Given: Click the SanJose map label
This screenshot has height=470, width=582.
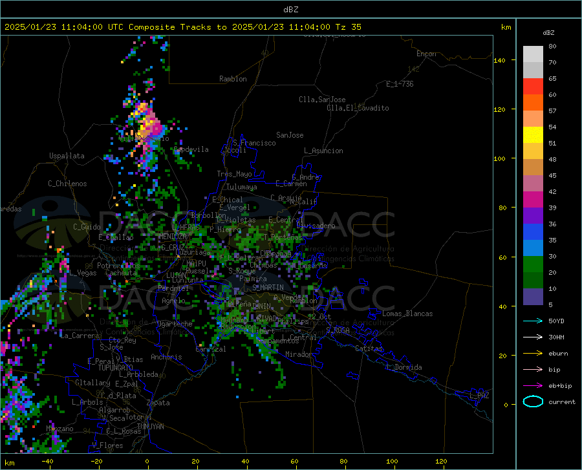Looking at the screenshot, I should [x=290, y=135].
